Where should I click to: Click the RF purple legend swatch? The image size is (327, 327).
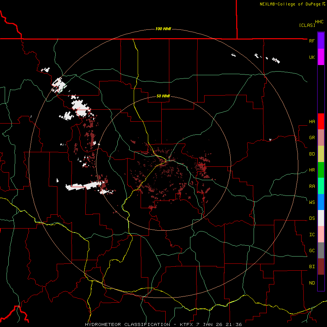[321, 41]
